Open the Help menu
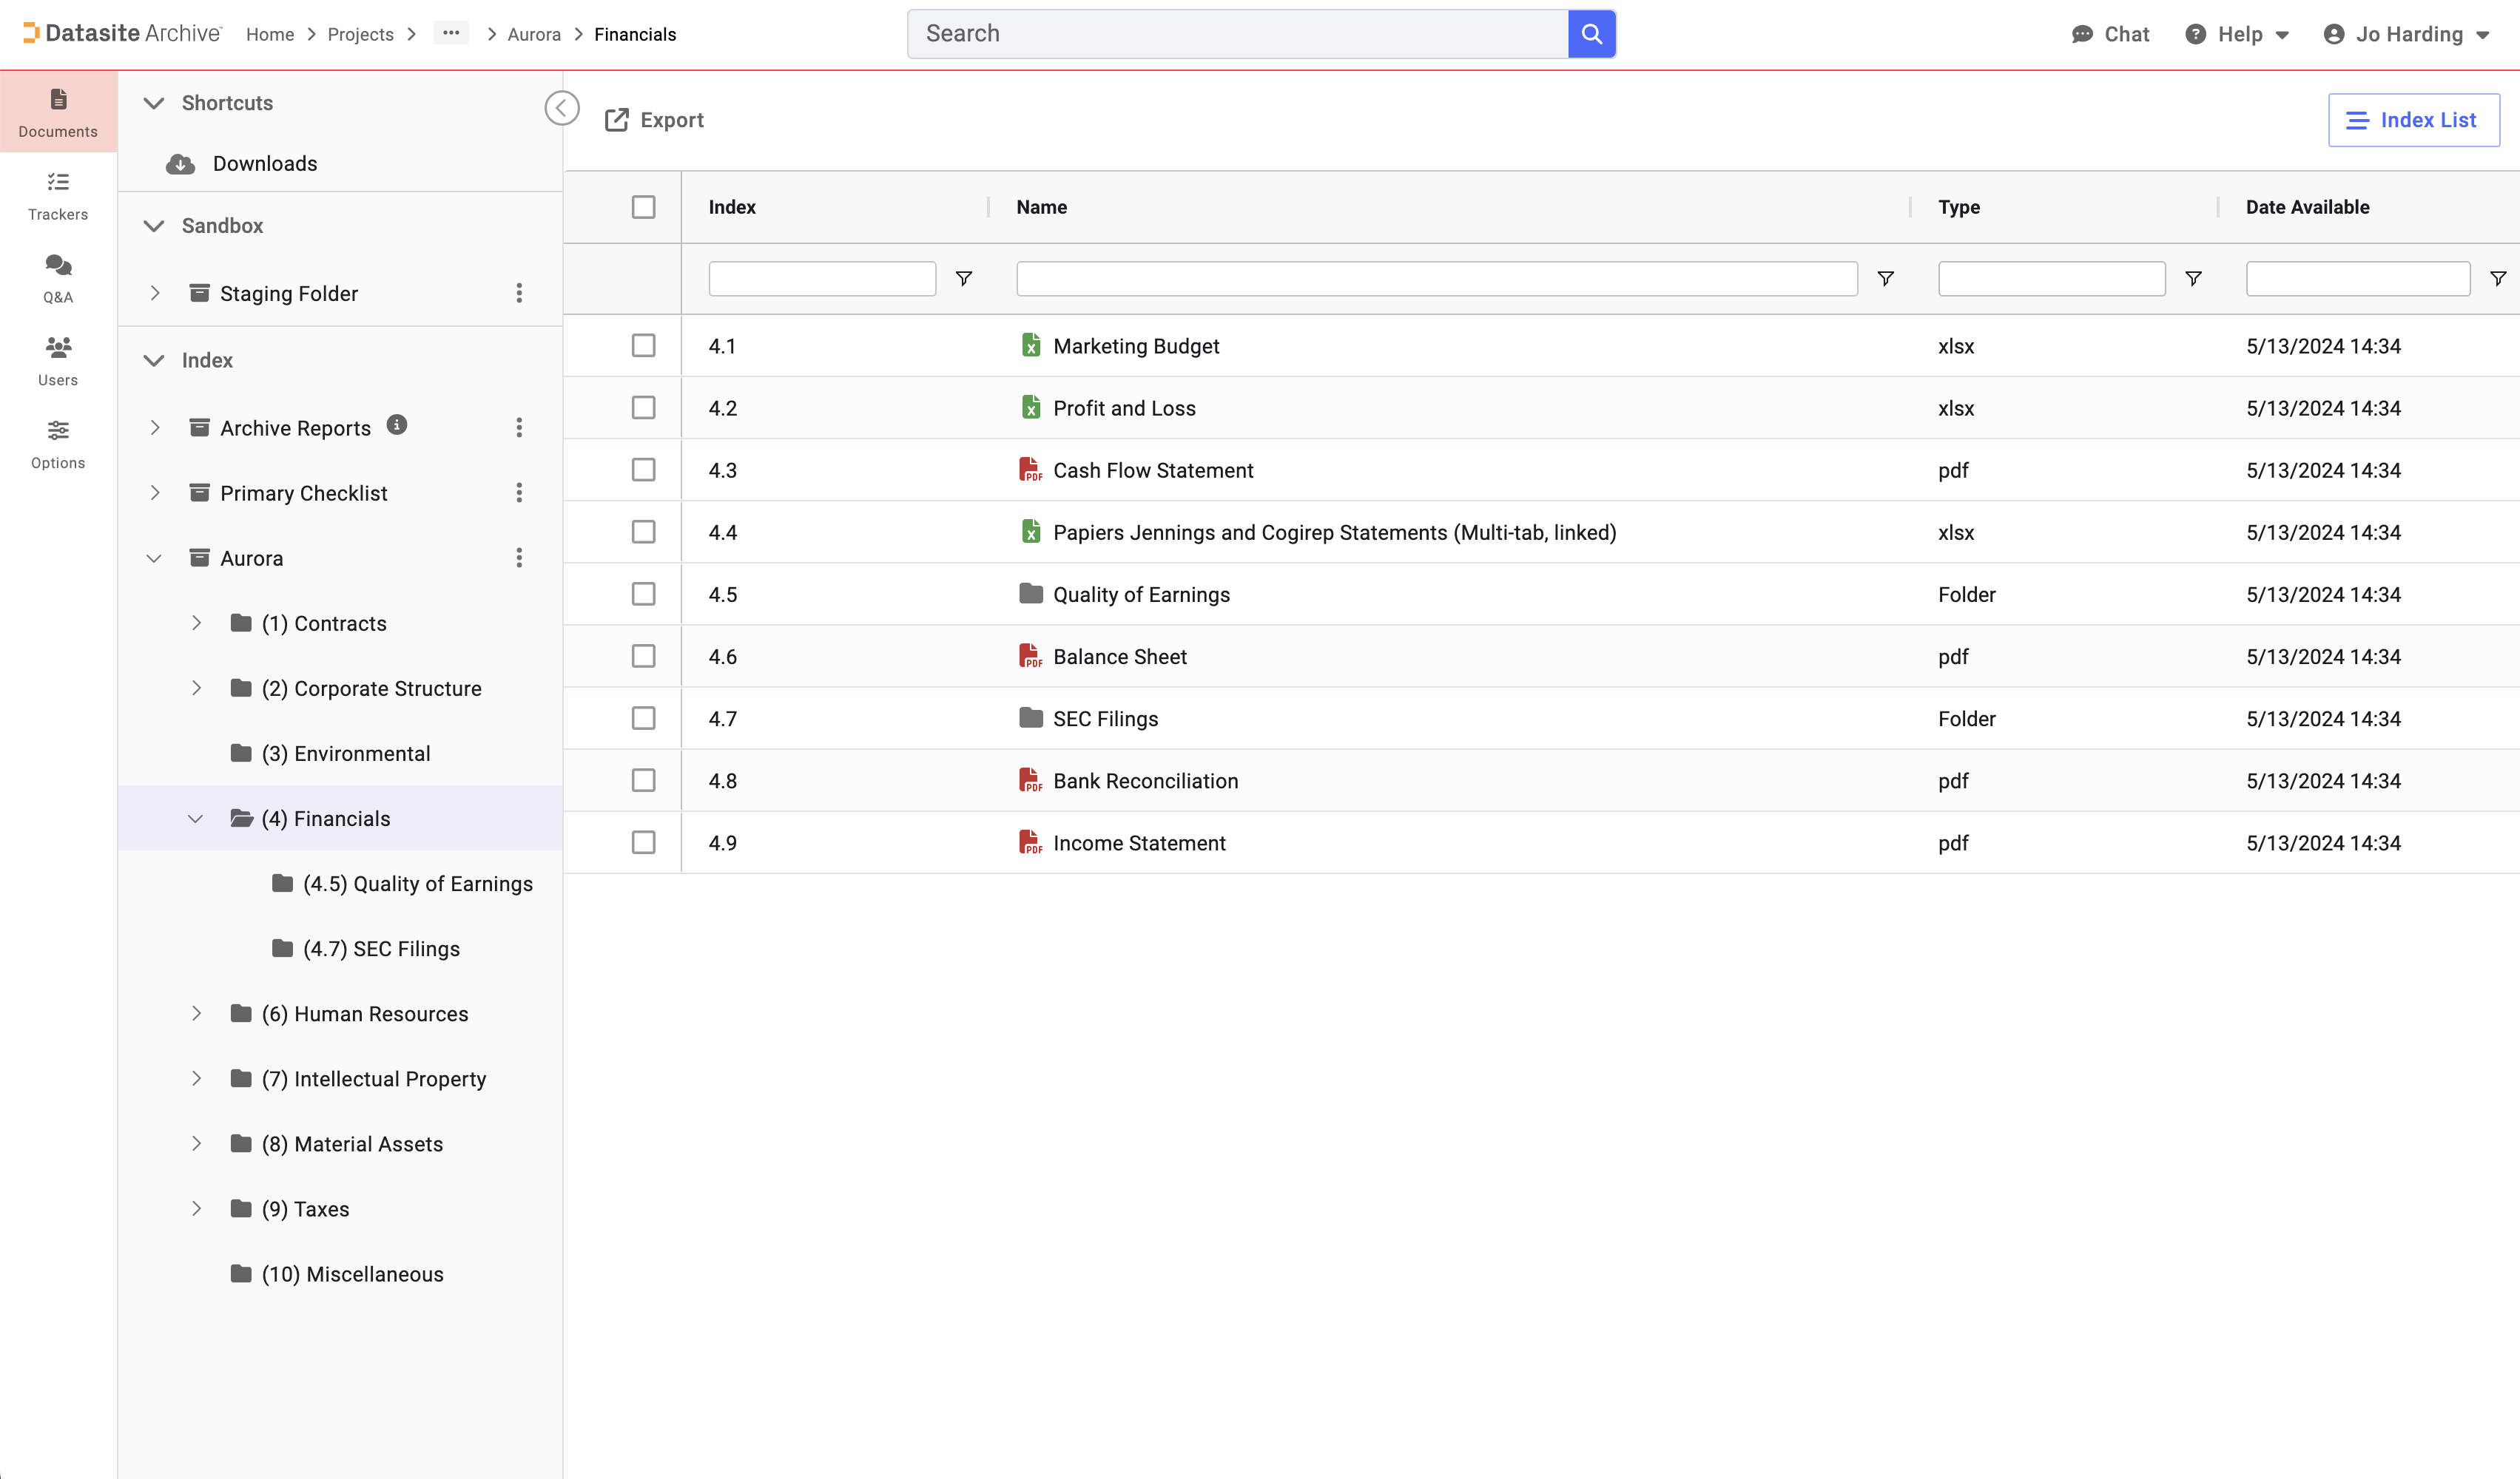Viewport: 2520px width, 1479px height. point(2237,34)
